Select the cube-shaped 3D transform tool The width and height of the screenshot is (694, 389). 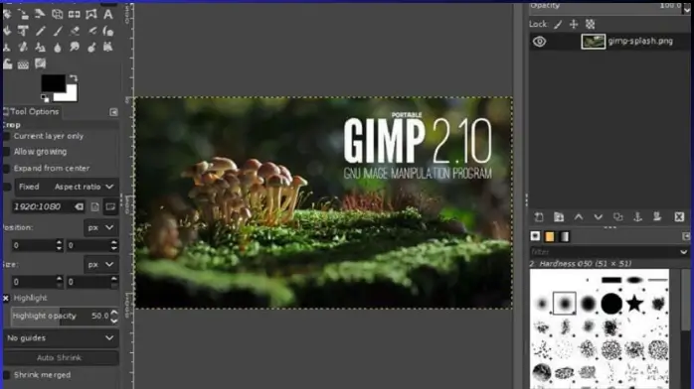click(57, 14)
